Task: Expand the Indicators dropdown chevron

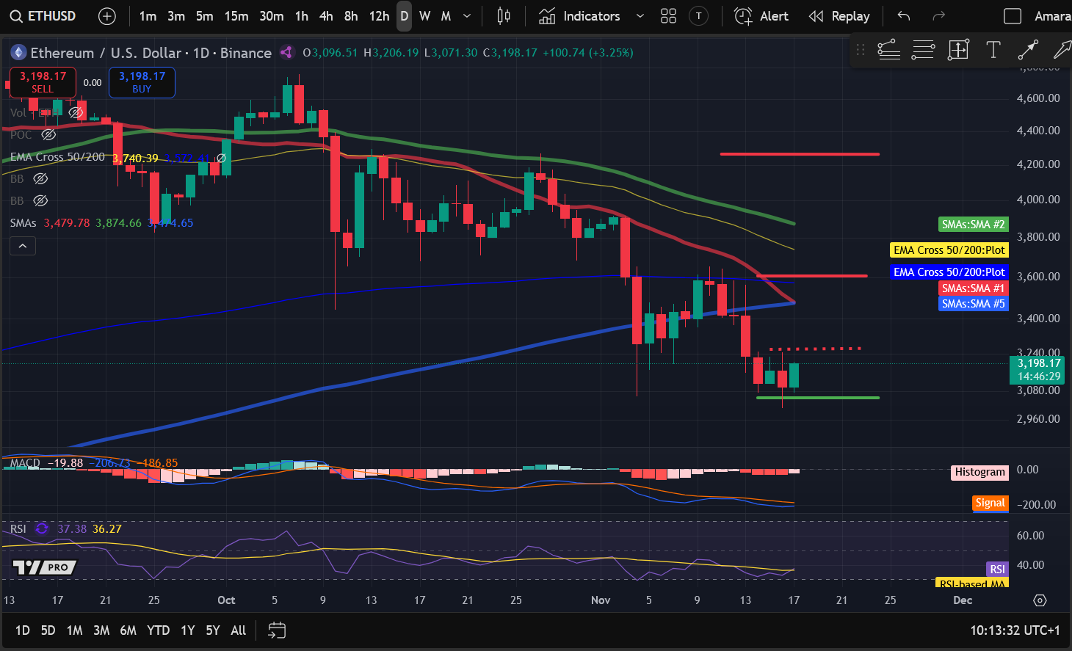Action: pos(639,16)
